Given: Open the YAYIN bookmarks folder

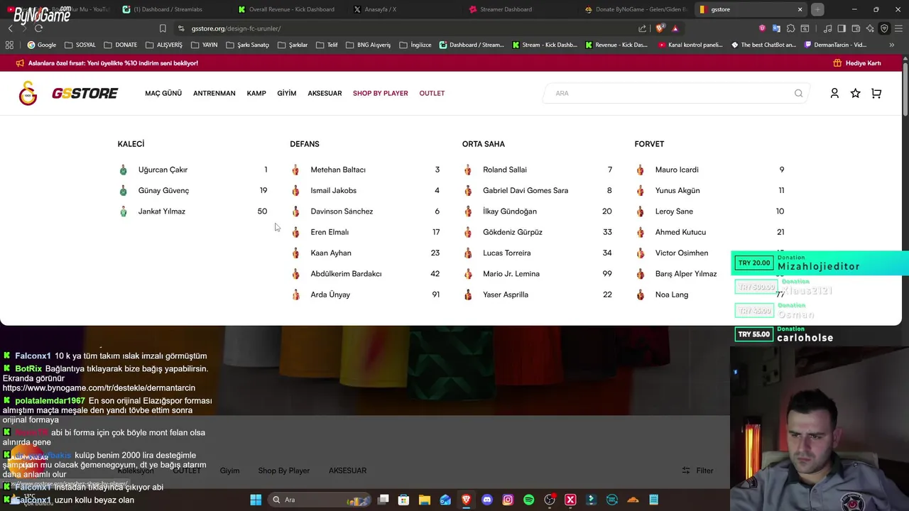Looking at the screenshot, I should [204, 45].
